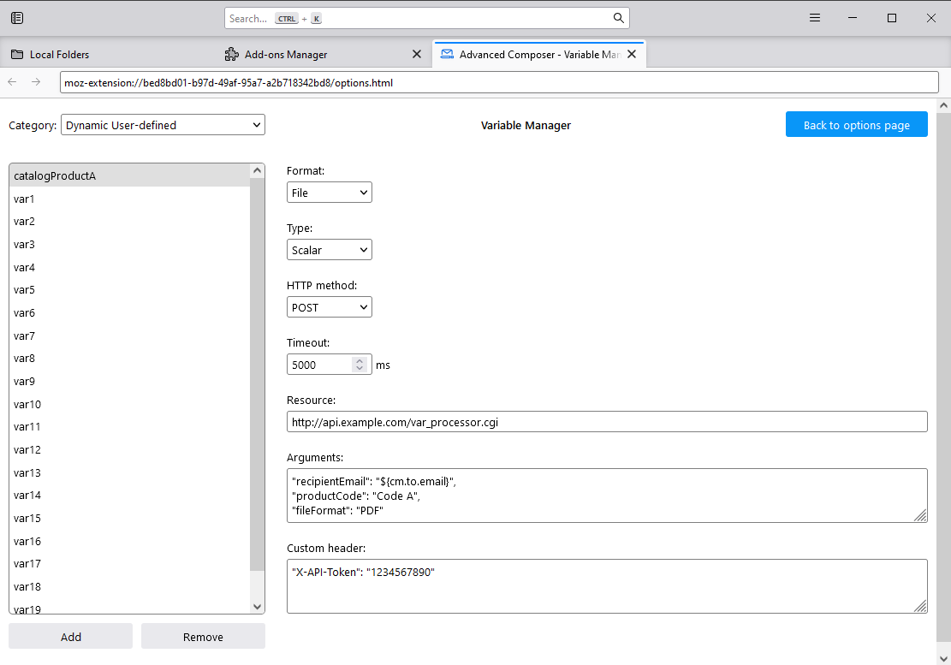951x665 pixels.
Task: Open the HTTP method dropdown set to POST
Action: tap(329, 307)
